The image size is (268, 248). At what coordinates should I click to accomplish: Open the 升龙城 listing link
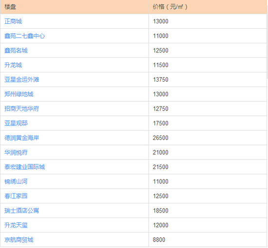tap(13, 65)
